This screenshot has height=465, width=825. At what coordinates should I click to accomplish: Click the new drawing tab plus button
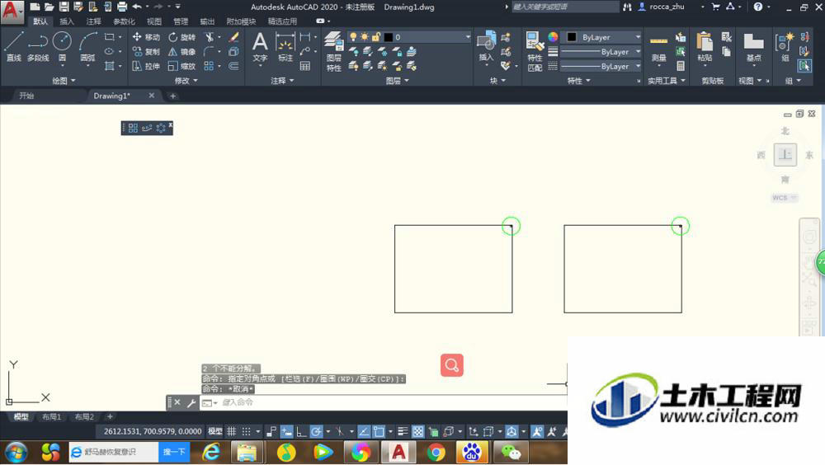[x=172, y=96]
